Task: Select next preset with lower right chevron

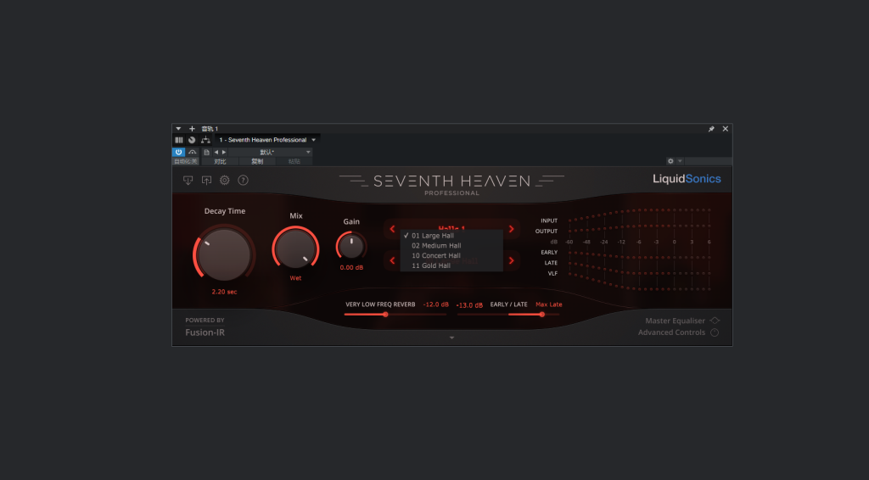Action: coord(511,260)
